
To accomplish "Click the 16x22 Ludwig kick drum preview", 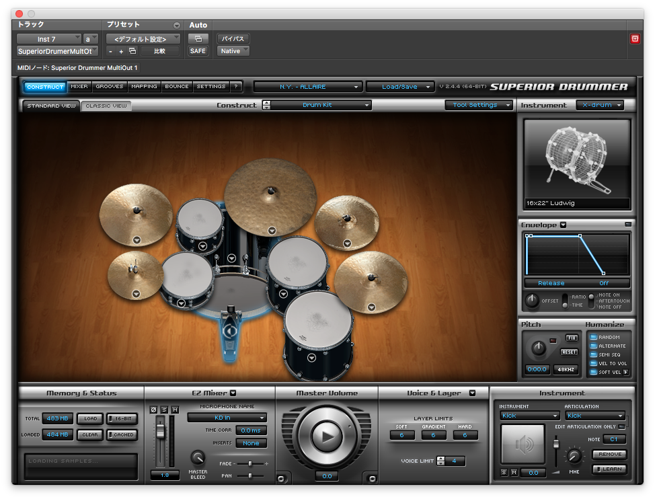I will [577, 164].
